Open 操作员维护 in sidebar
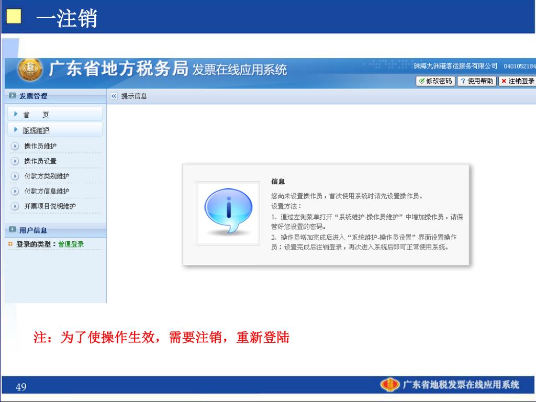The width and height of the screenshot is (536, 402). 40,146
